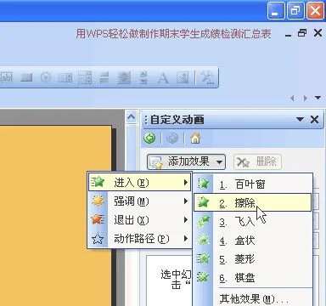The height and width of the screenshot is (306, 326).
Task: Click the left tab-scroll arrow below toolbar
Action: coord(292,99)
